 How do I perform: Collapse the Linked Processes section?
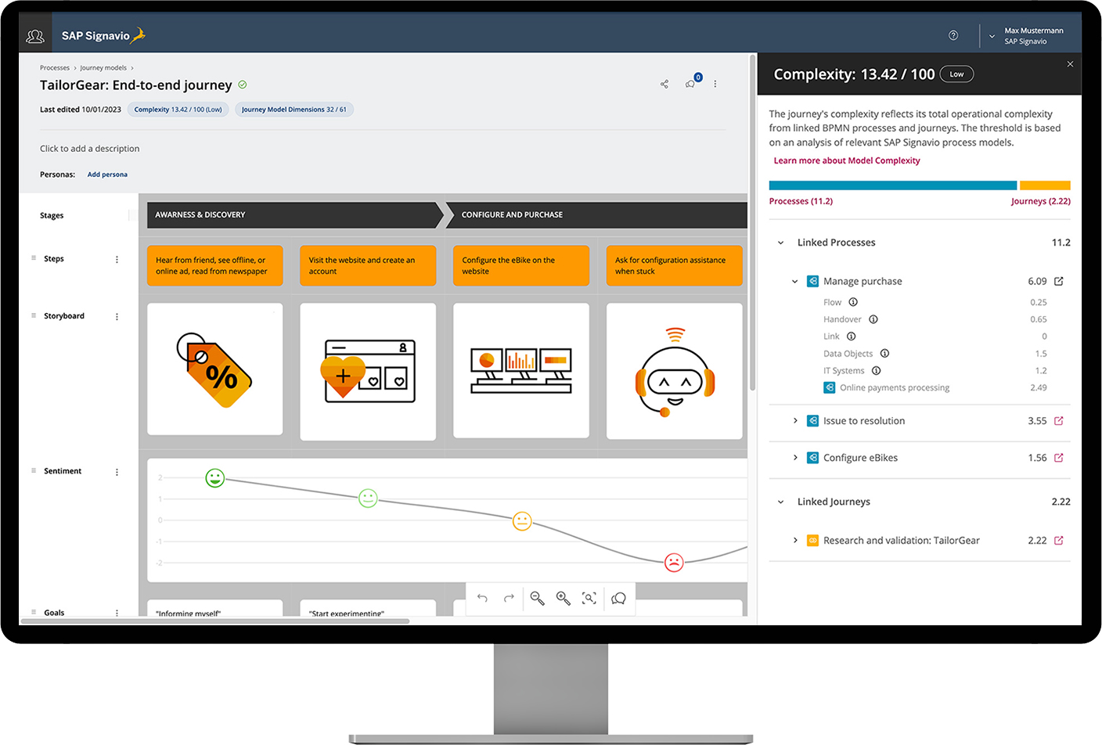[x=780, y=243]
